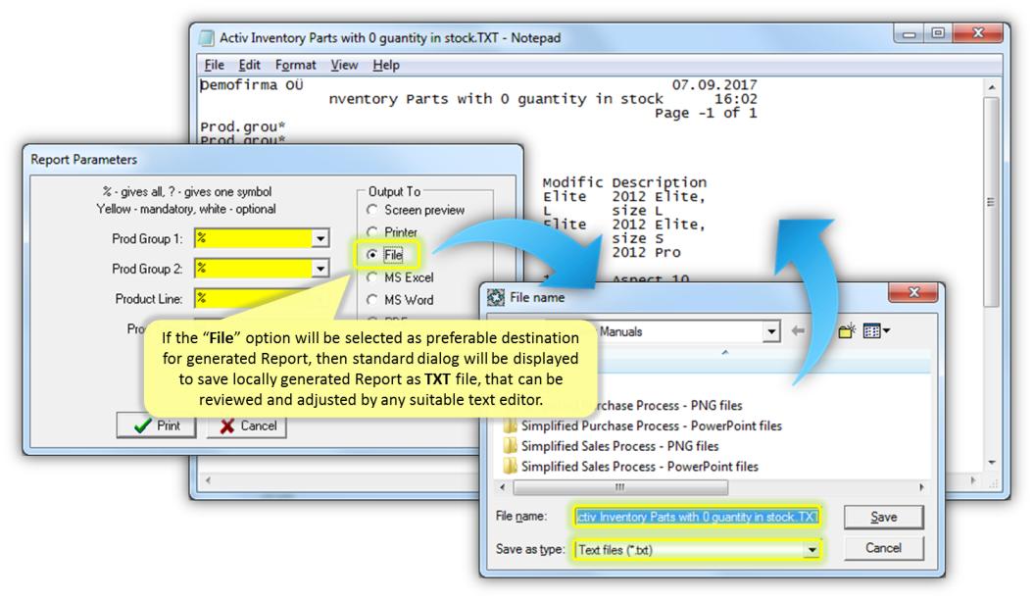Close the Notepad window
The height and width of the screenshot is (600, 1033).
[x=978, y=33]
